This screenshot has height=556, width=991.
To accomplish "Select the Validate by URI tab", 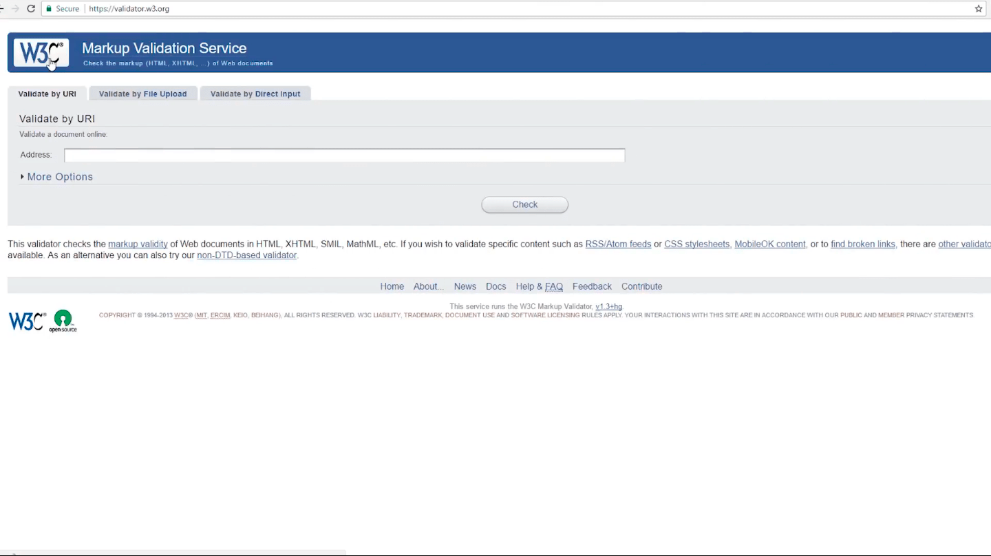I will 47,94.
